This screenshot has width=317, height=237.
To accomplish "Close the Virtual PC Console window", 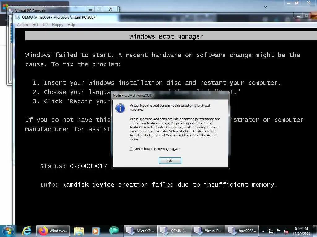I will coord(110,9).
